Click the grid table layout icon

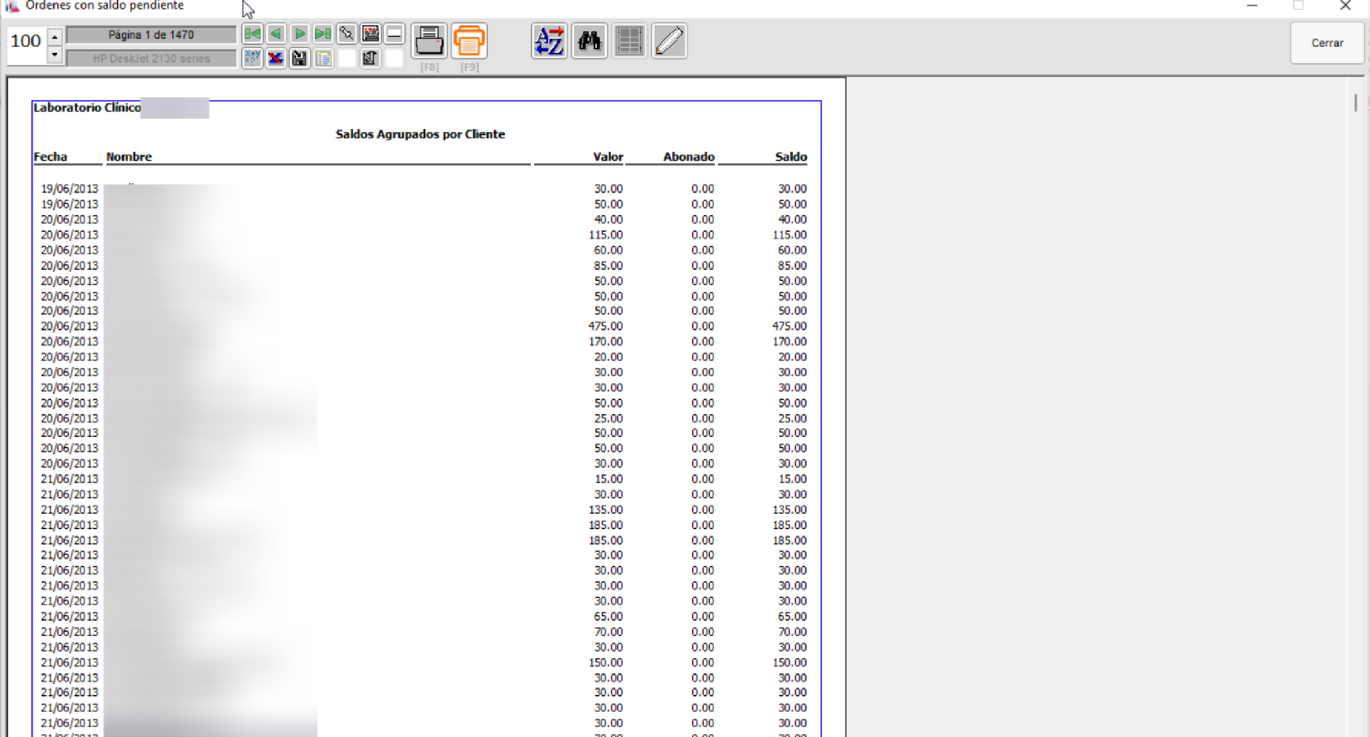[x=629, y=41]
